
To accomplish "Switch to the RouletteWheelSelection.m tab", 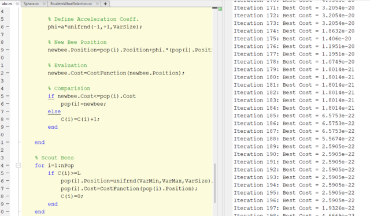I will coord(71,4).
